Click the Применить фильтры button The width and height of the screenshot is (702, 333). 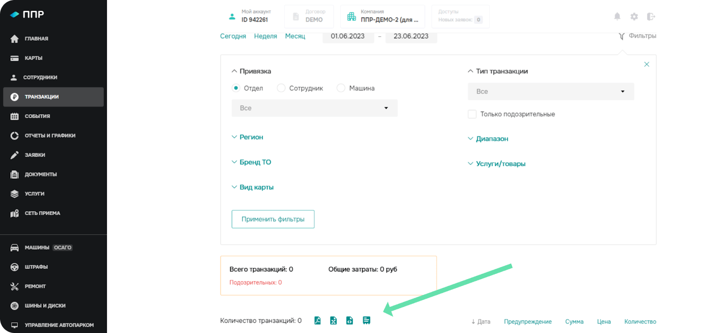[273, 219]
